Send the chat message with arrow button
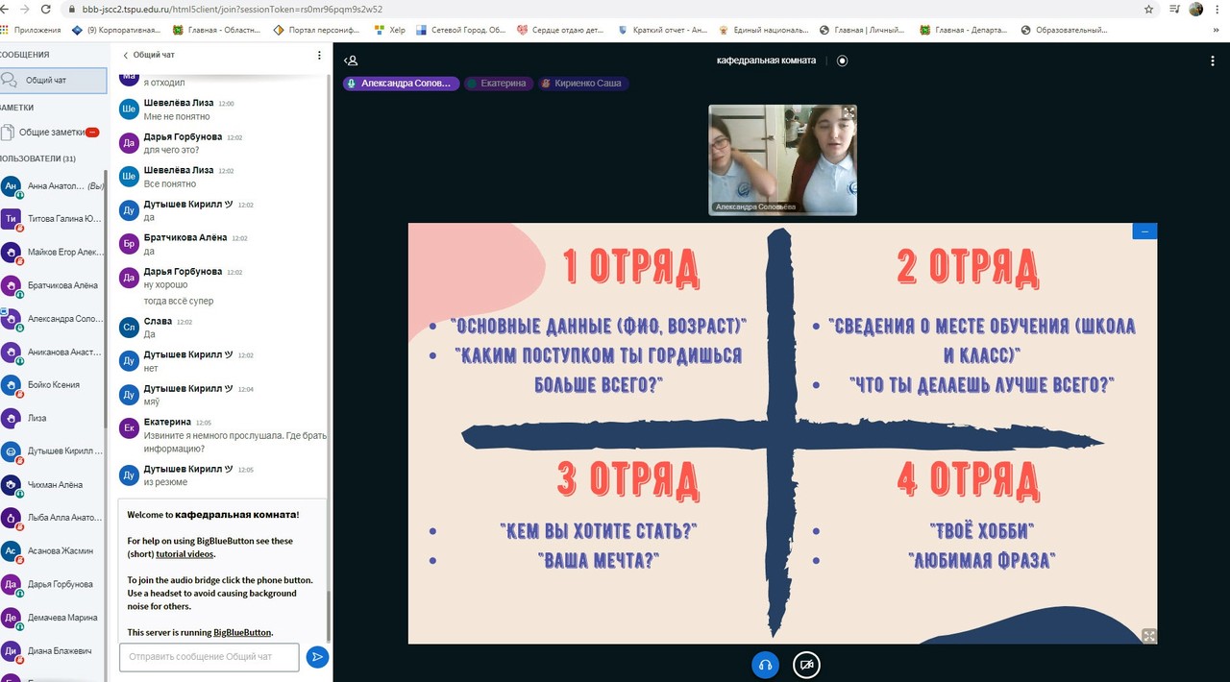 point(317,657)
